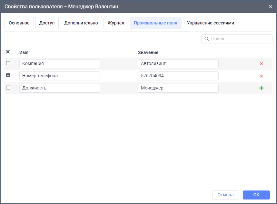Edit the value field containing Автолизинг
Image resolution: width=277 pixels, height=204 pixels.
coord(178,64)
